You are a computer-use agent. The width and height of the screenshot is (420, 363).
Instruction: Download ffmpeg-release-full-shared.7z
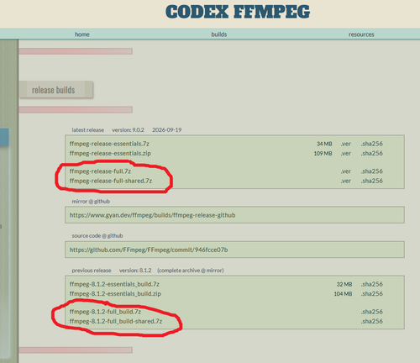click(111, 181)
